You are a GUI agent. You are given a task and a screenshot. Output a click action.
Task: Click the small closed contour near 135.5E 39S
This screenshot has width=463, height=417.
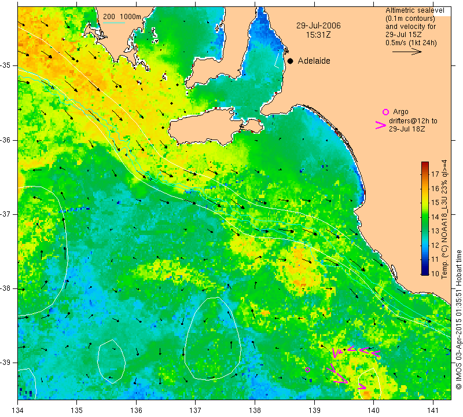click(x=112, y=361)
